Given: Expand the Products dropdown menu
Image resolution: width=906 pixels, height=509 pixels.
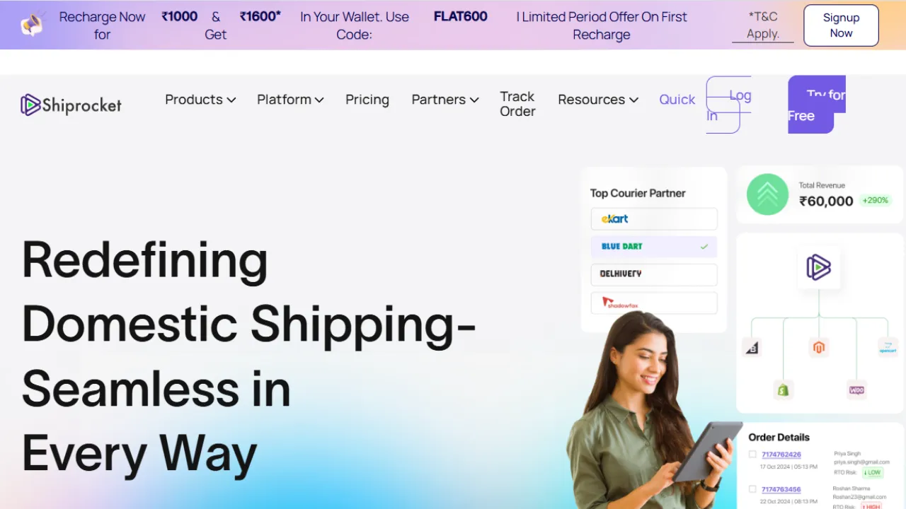Looking at the screenshot, I should (200, 100).
